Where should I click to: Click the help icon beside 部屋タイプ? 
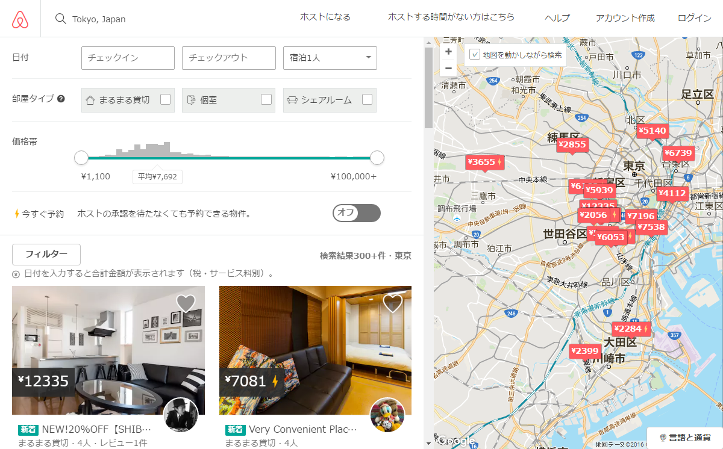pos(61,99)
